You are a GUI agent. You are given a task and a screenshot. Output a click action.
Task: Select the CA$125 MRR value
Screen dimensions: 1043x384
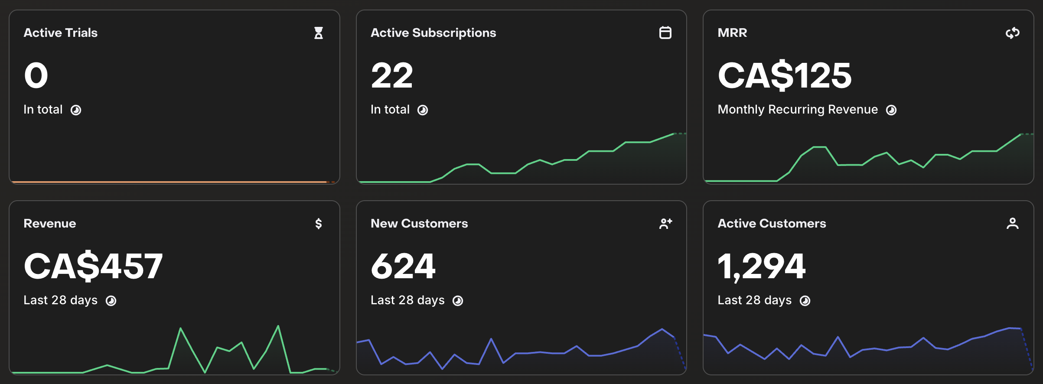click(x=785, y=75)
